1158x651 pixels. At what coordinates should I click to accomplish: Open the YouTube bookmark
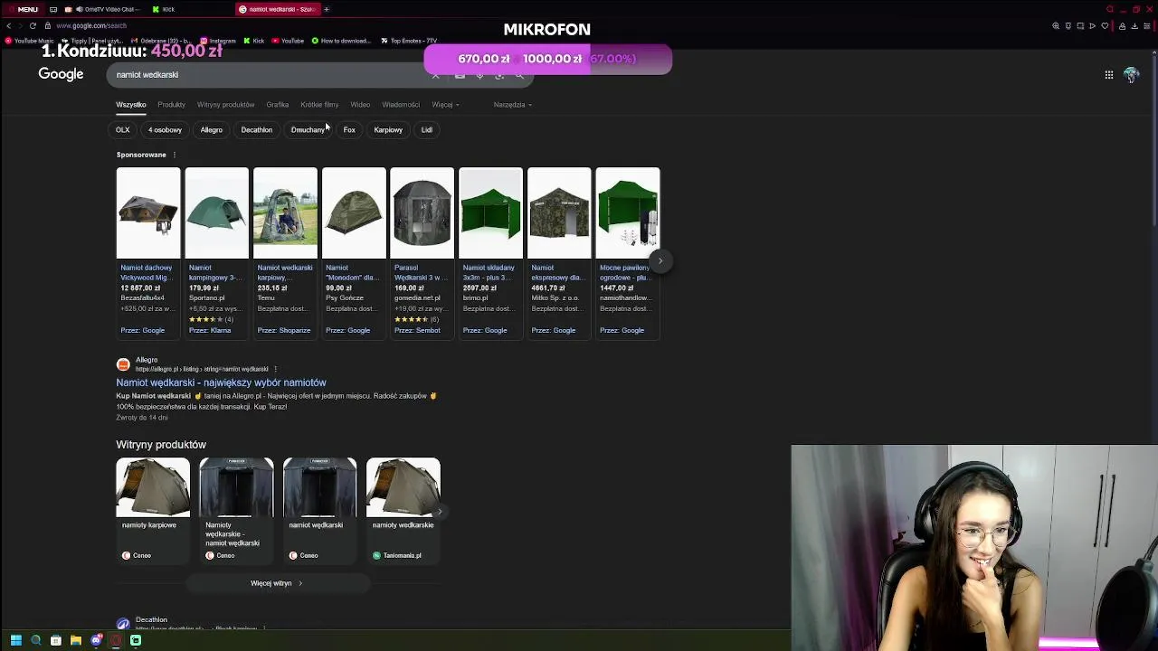[x=288, y=41]
